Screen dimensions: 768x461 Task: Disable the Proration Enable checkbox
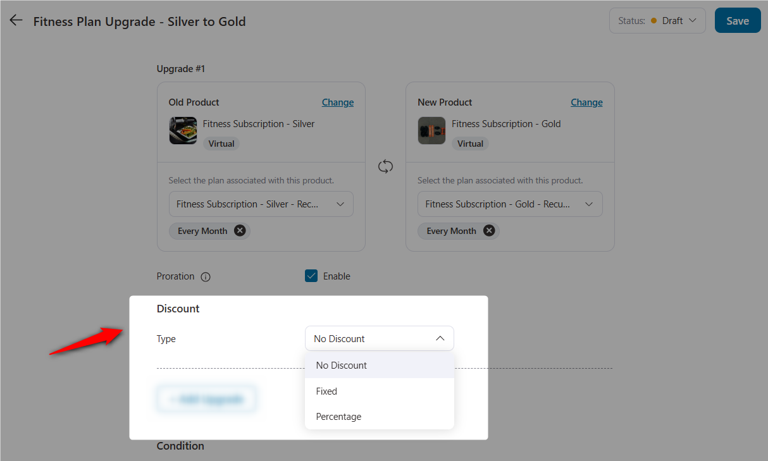311,276
